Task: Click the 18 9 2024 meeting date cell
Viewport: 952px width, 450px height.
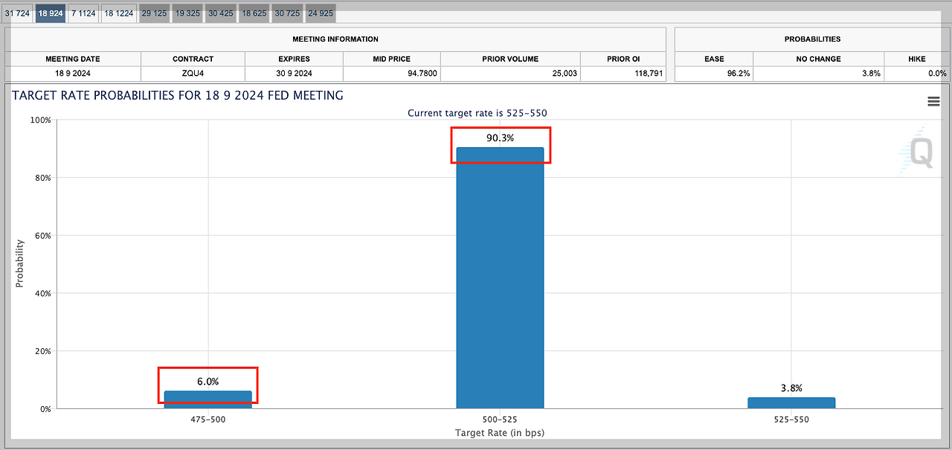Action: coord(73,73)
